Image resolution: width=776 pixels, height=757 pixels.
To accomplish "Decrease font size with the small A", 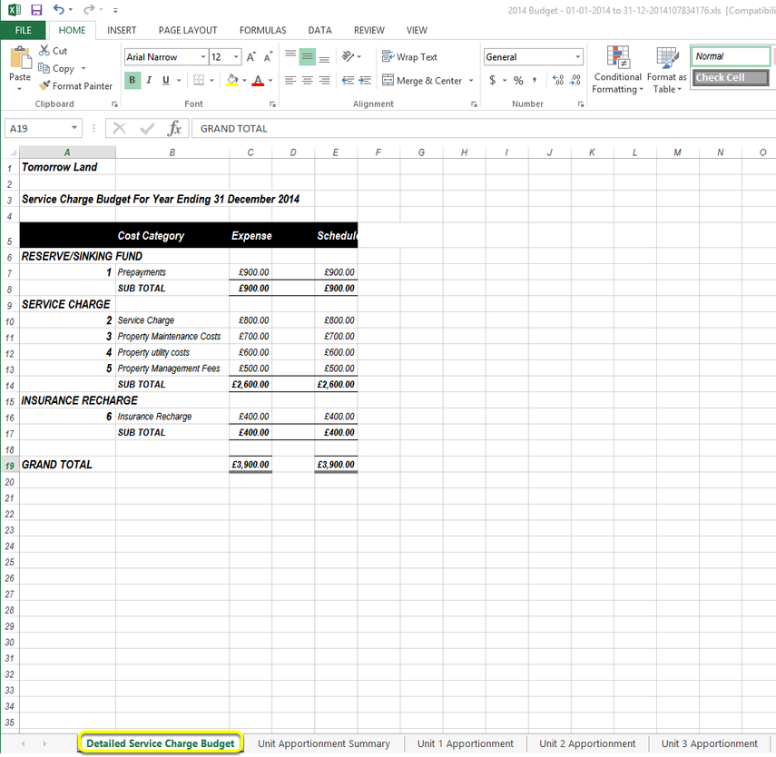I will click(268, 57).
